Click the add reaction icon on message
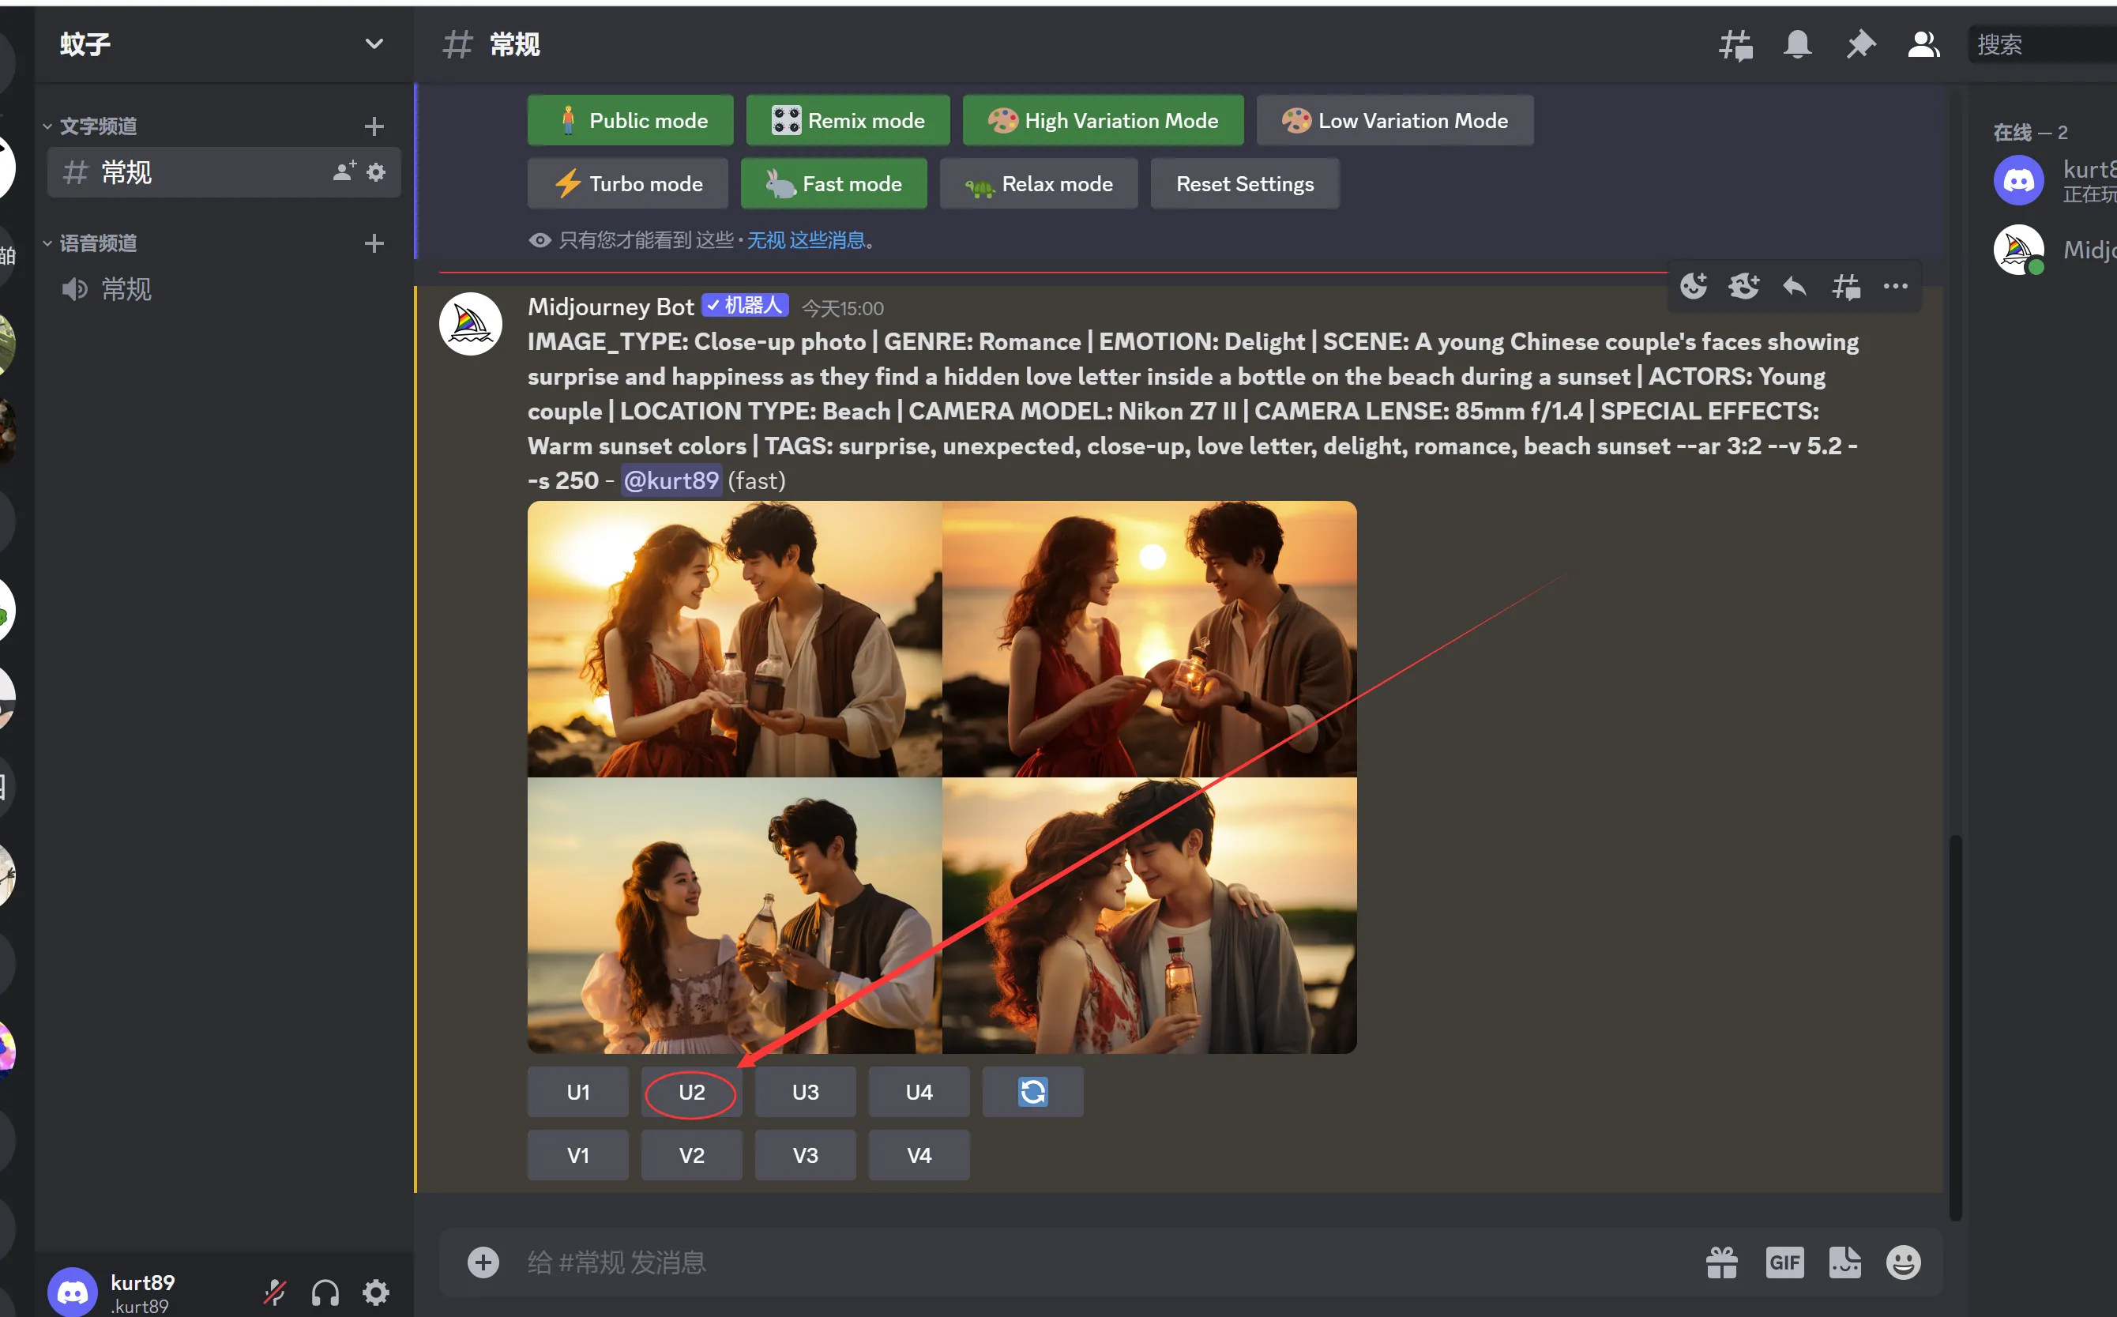This screenshot has height=1317, width=2117. coord(1693,286)
